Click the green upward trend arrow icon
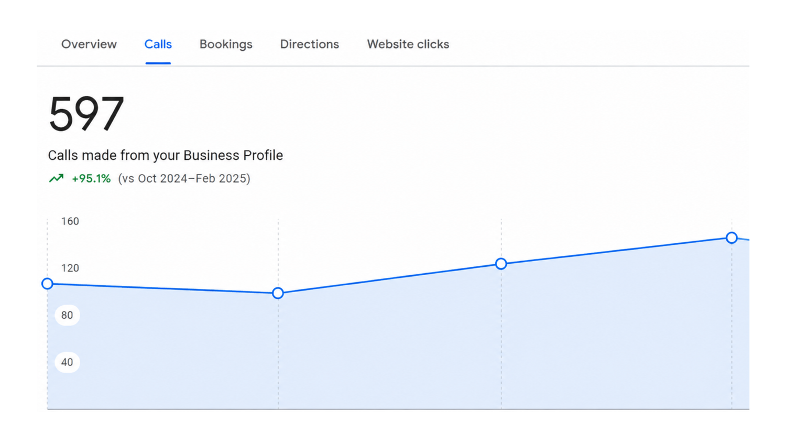 coord(56,178)
